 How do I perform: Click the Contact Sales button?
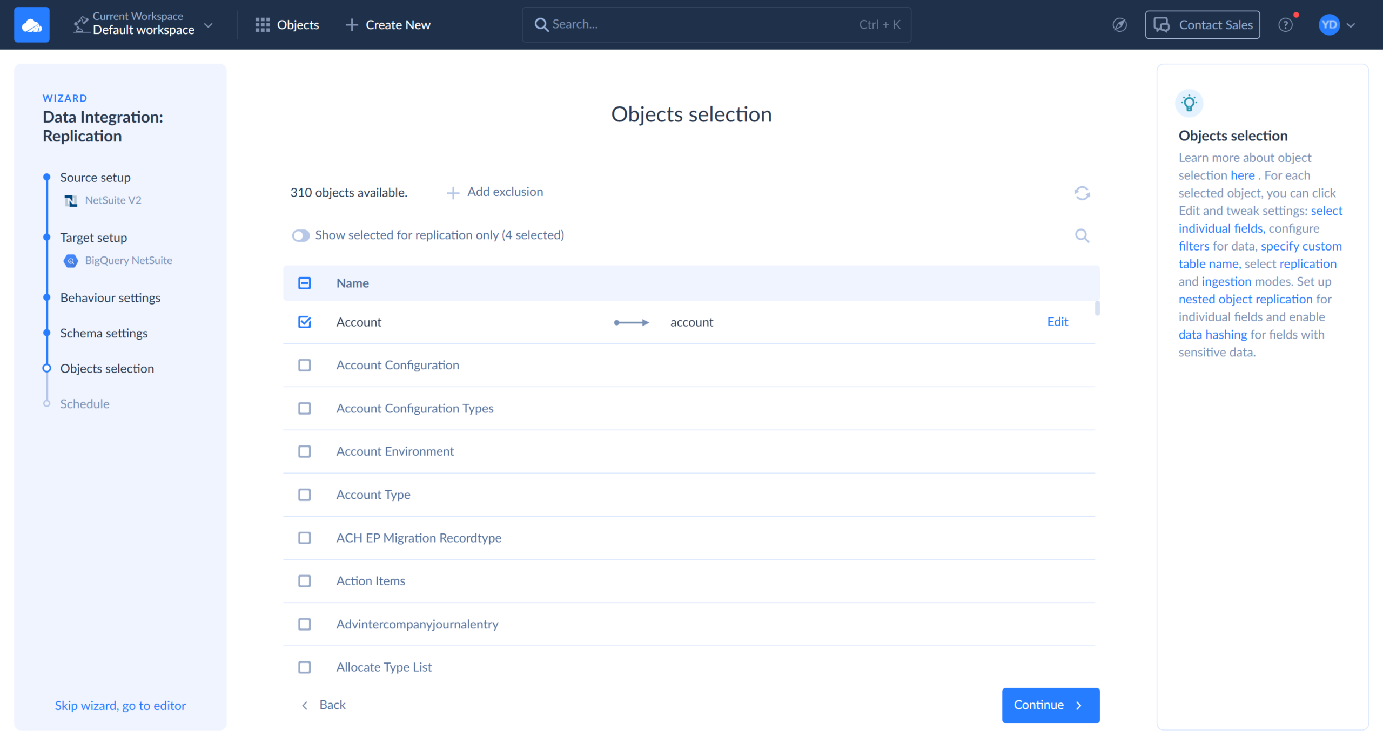[x=1202, y=25]
